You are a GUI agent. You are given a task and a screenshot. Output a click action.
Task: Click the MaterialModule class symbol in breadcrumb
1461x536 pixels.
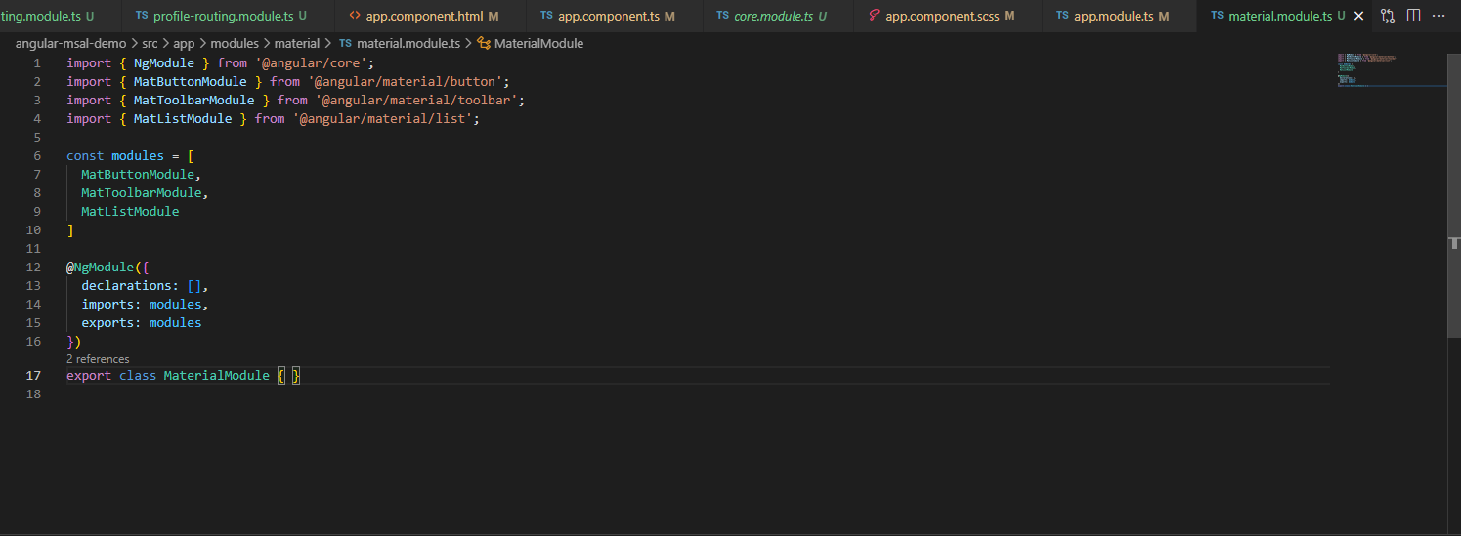(537, 44)
